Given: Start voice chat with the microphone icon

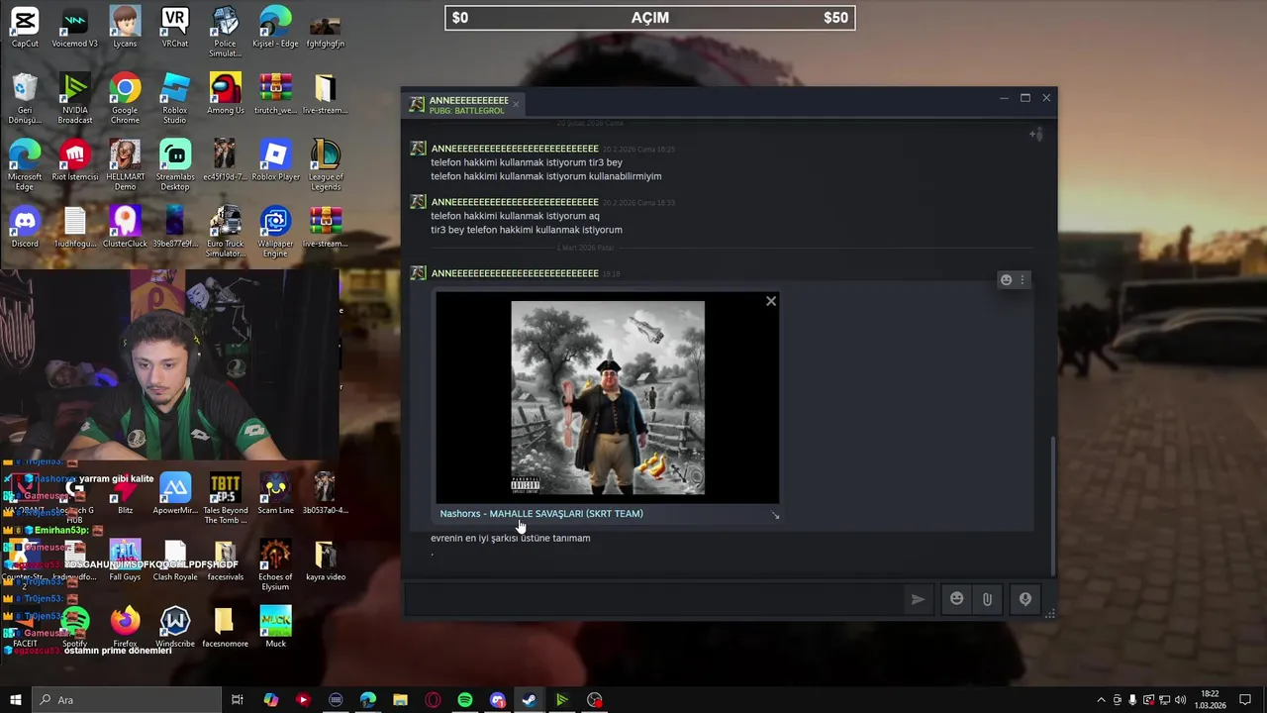Looking at the screenshot, I should pos(1025,599).
